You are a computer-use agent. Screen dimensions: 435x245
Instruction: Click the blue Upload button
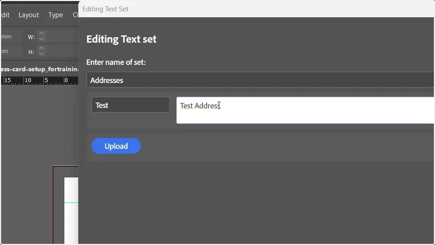pos(116,146)
